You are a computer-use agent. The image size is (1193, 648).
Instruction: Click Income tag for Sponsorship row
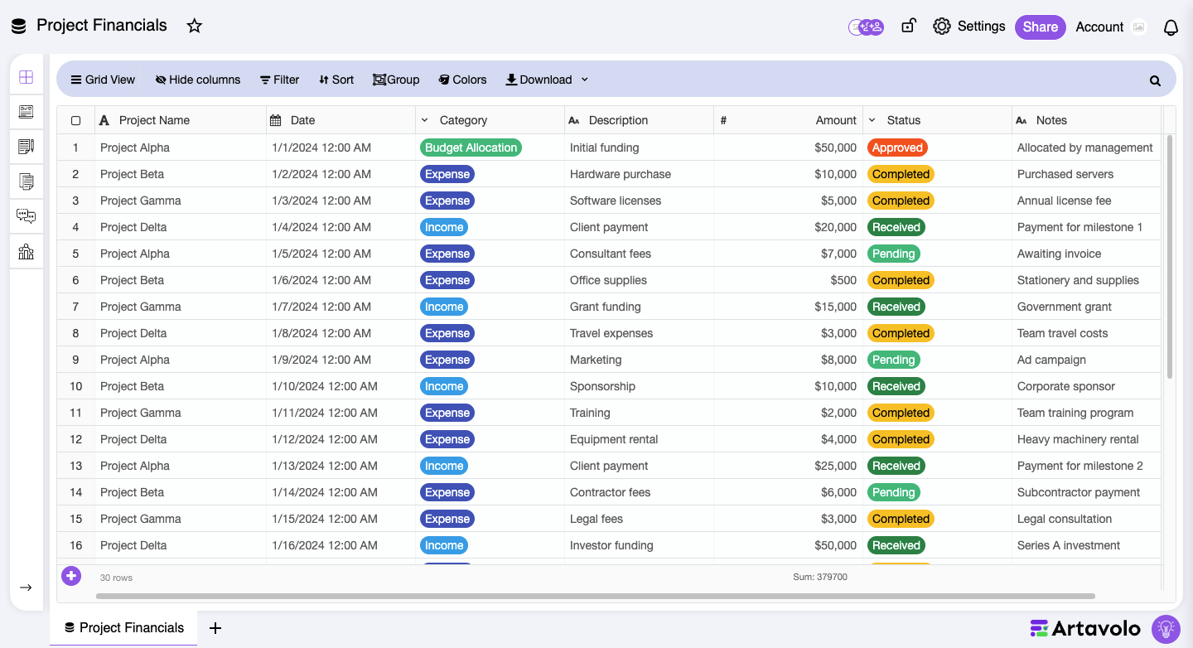tap(444, 386)
